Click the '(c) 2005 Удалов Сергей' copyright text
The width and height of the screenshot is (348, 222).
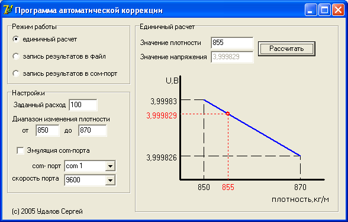47,211
